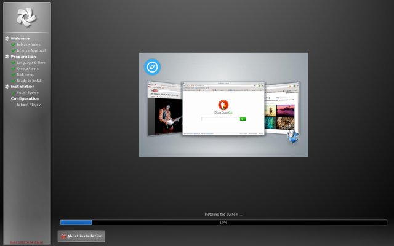Click the green DuckDuckGo search button

[243, 119]
